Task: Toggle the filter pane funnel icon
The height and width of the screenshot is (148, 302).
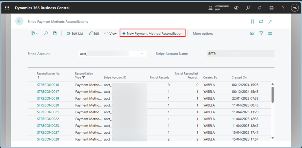Action: (x=261, y=34)
